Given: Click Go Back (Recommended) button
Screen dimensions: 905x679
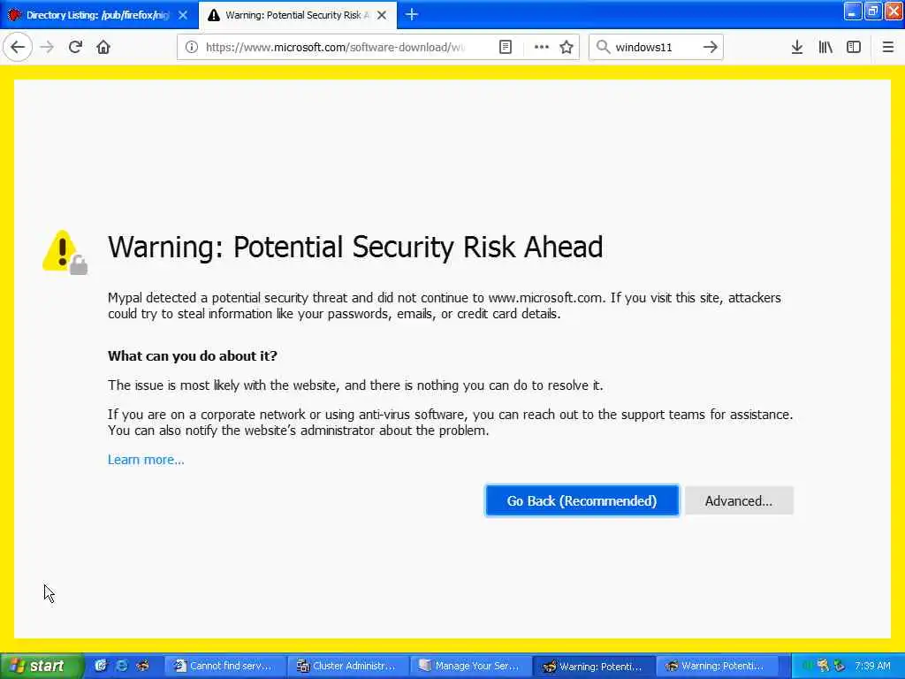Looking at the screenshot, I should pos(582,500).
